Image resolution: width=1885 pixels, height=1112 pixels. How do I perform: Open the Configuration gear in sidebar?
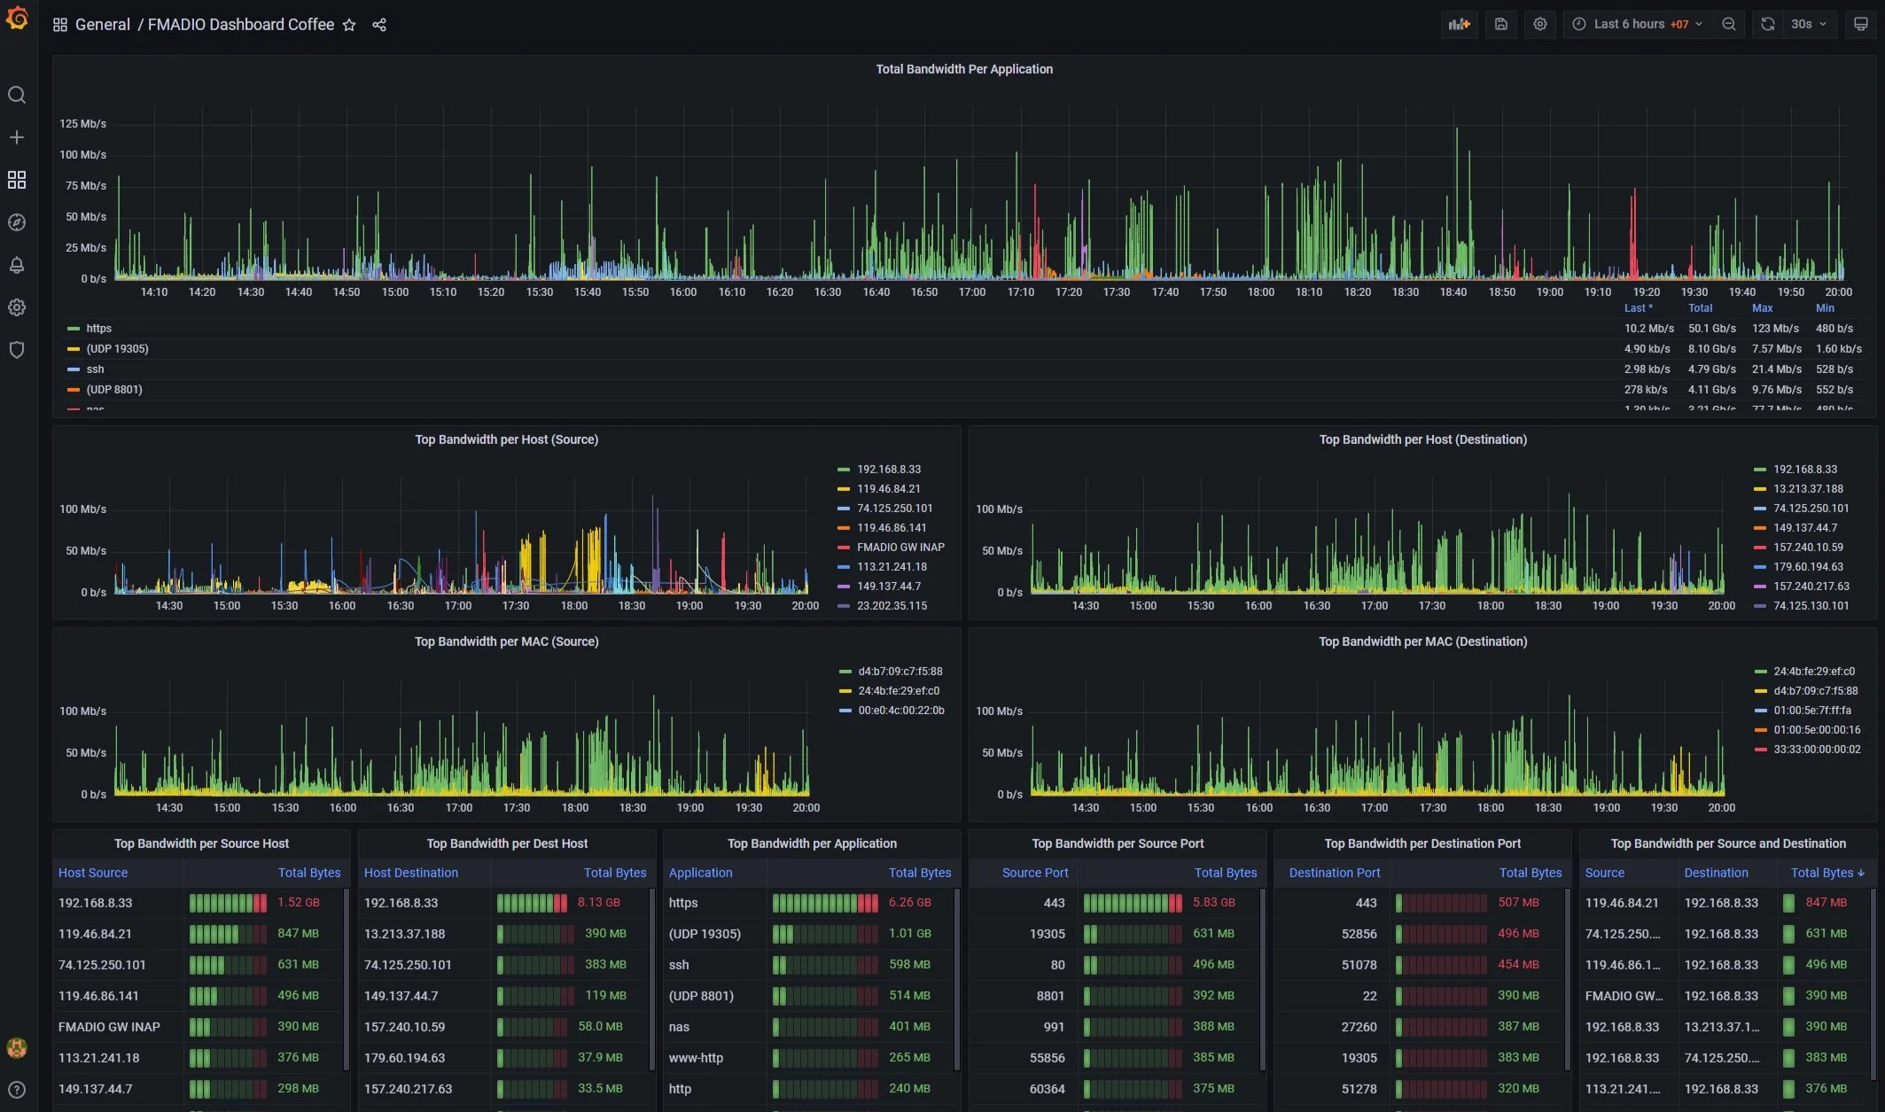16,307
